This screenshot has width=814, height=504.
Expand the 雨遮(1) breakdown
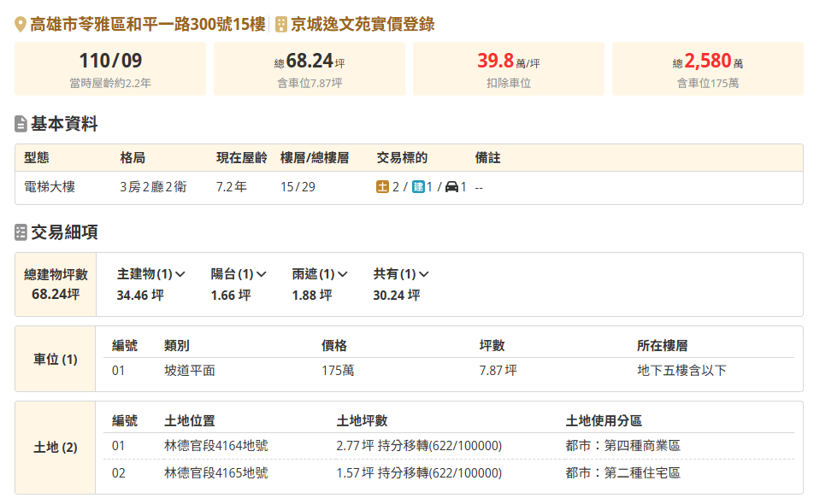(x=320, y=273)
